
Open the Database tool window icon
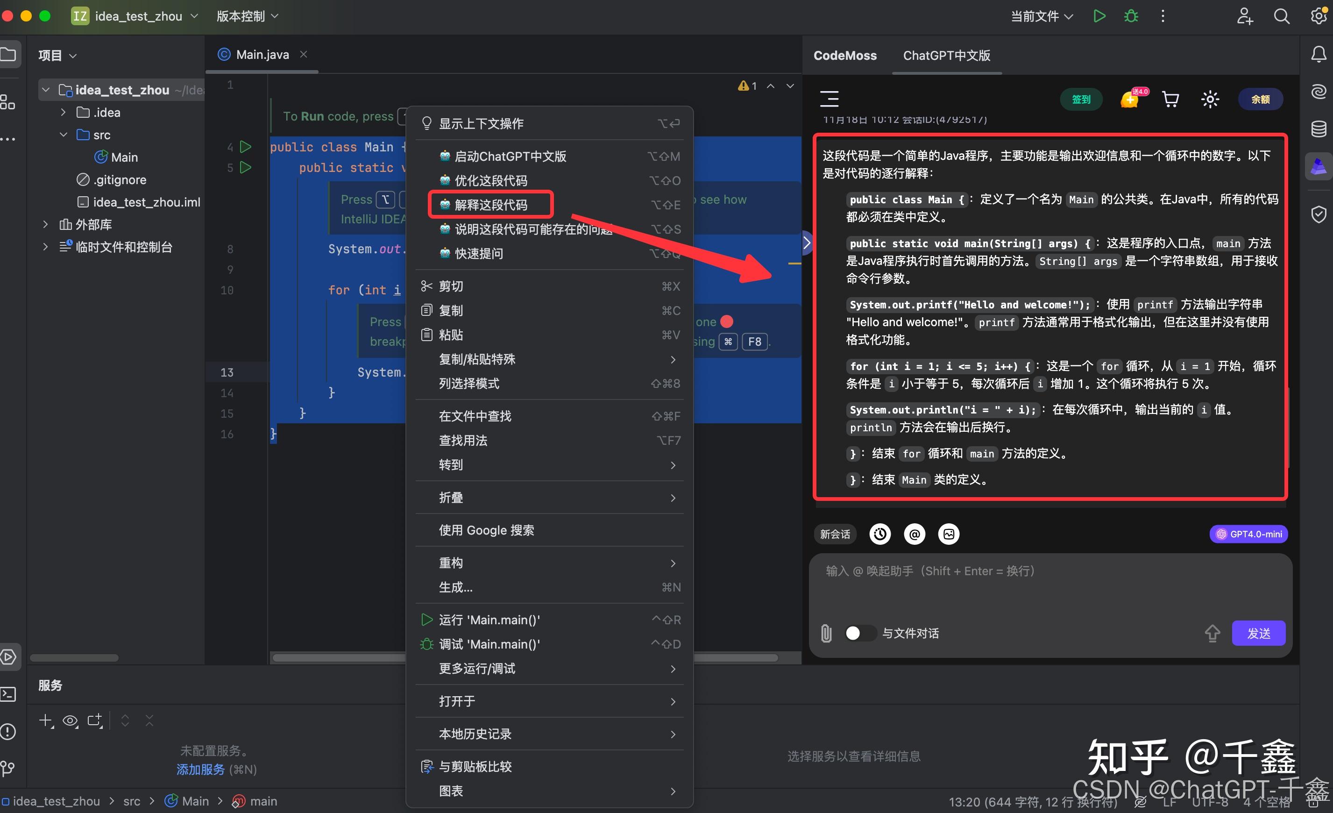[x=1319, y=129]
